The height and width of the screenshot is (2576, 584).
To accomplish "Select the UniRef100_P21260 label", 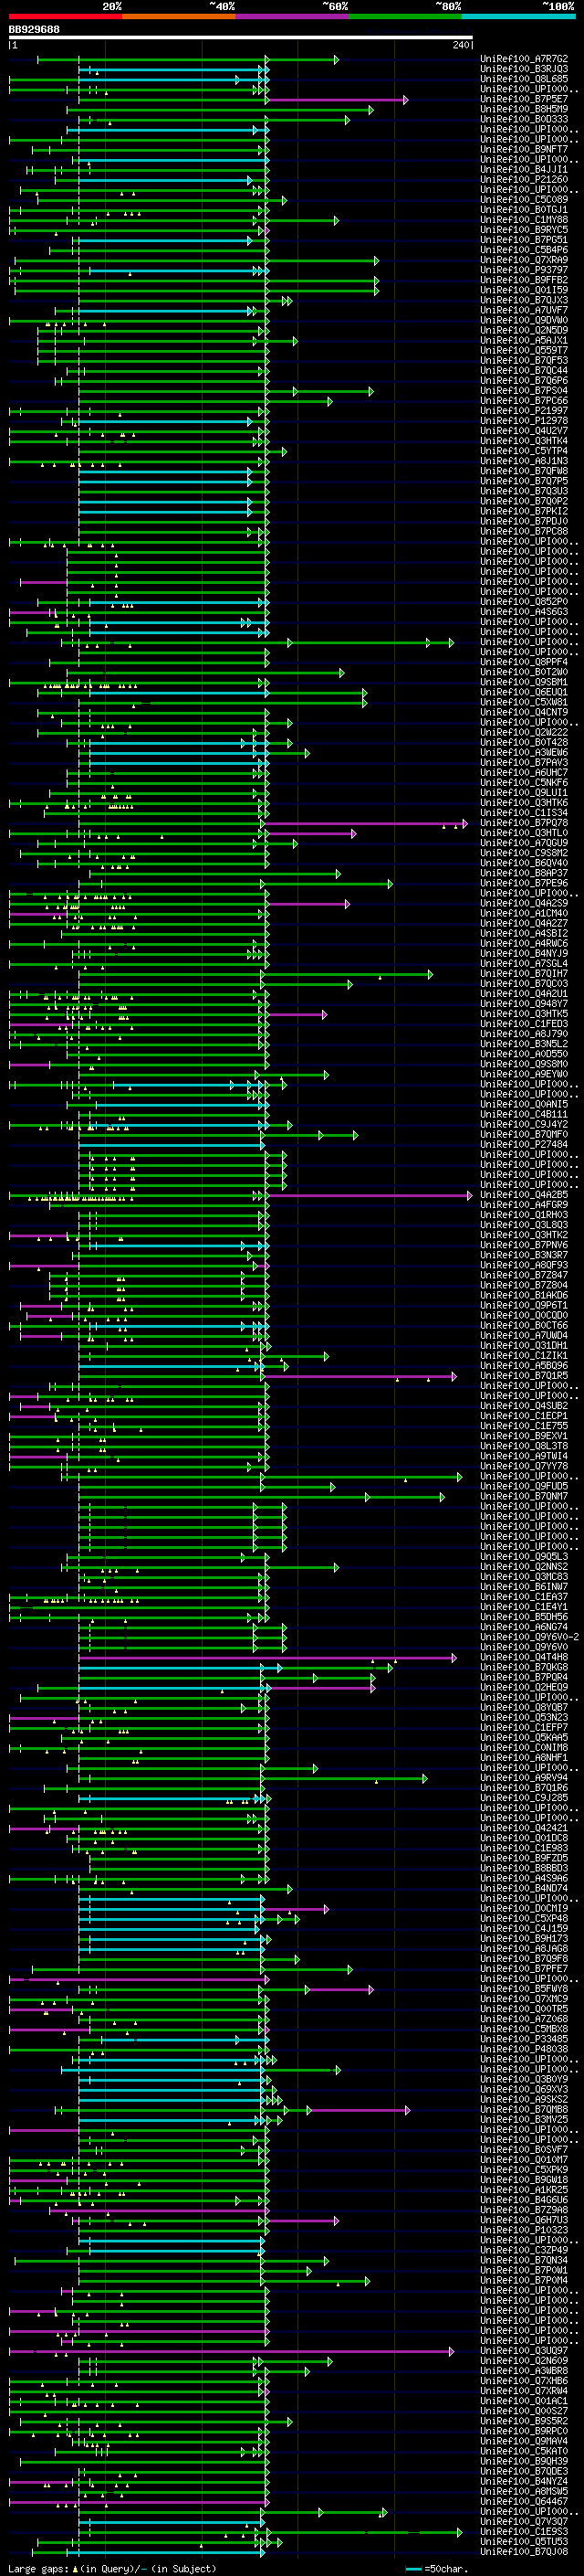I will (524, 180).
